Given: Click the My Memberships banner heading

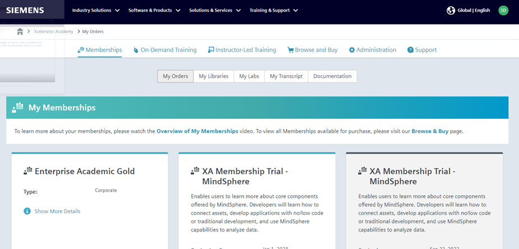Looking at the screenshot, I should tap(62, 108).
